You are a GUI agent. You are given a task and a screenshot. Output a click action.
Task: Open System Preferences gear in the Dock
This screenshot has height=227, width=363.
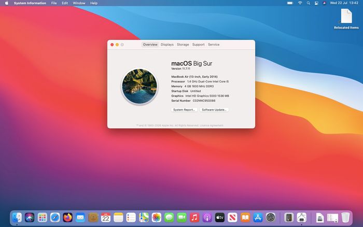[270, 218]
